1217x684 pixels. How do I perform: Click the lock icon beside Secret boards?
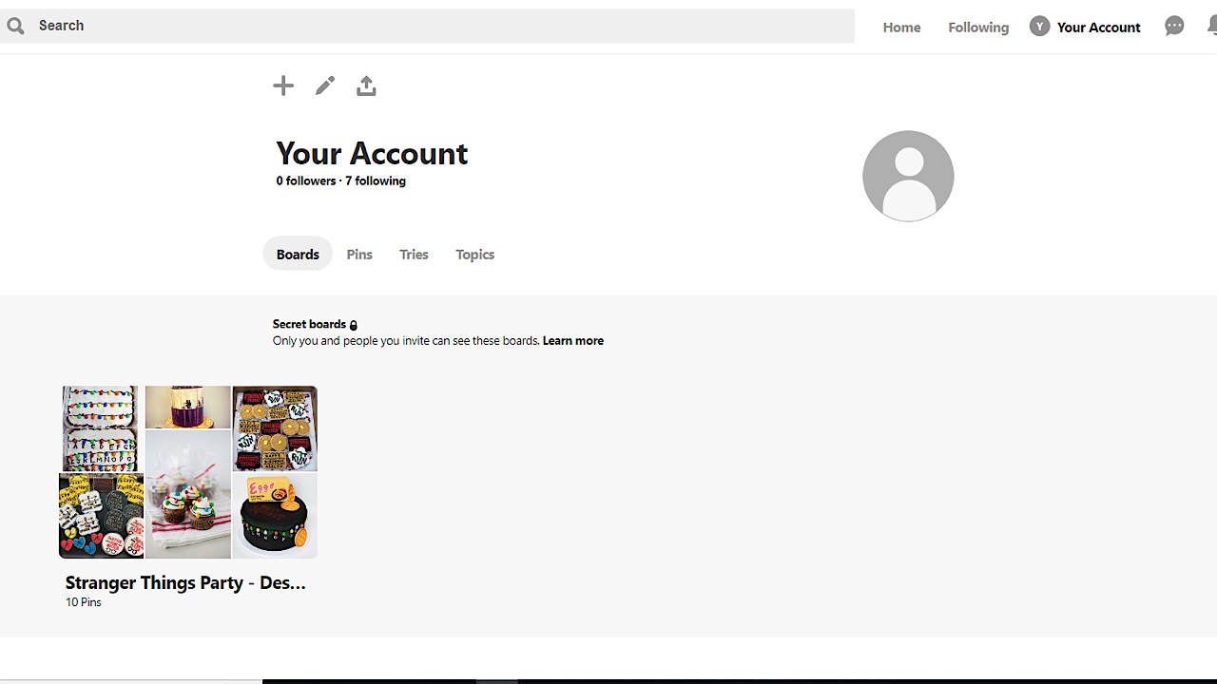[354, 325]
